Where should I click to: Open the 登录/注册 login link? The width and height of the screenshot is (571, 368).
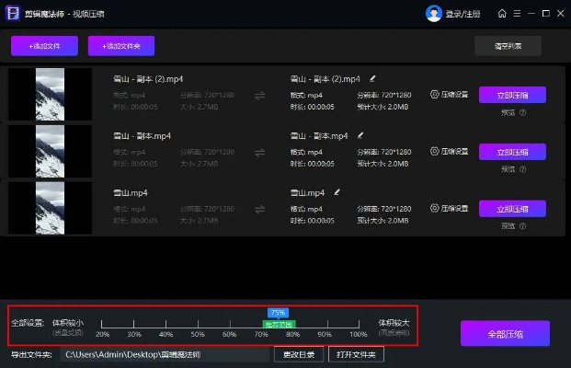click(463, 14)
